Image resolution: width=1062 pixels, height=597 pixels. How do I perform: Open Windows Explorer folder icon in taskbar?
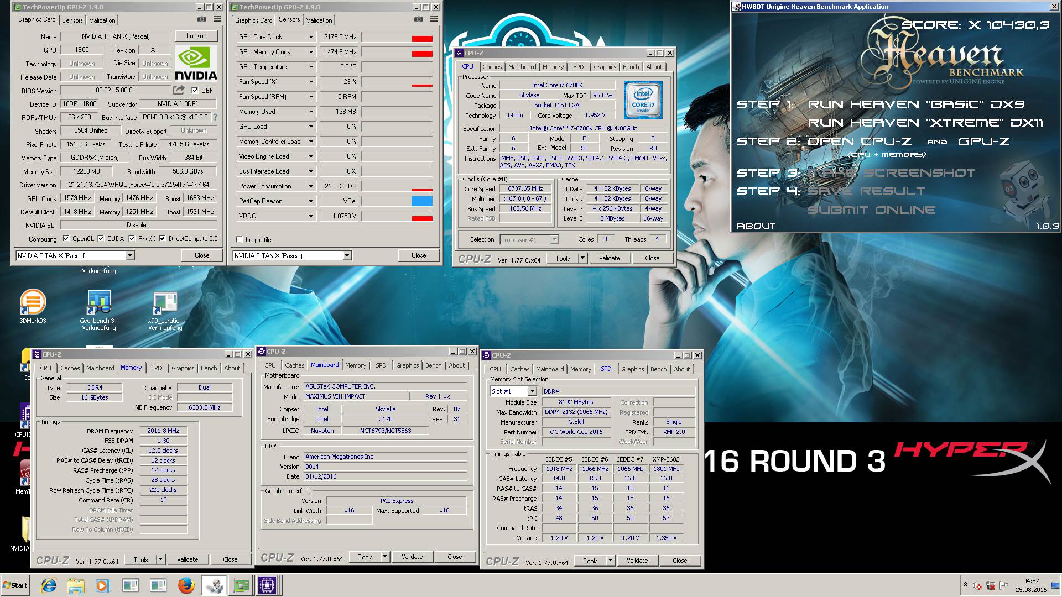pyautogui.click(x=76, y=585)
